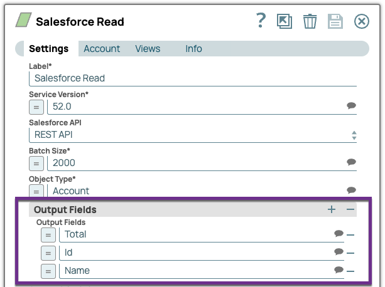
Task: Remove the Id output field row
Action: (x=350, y=253)
